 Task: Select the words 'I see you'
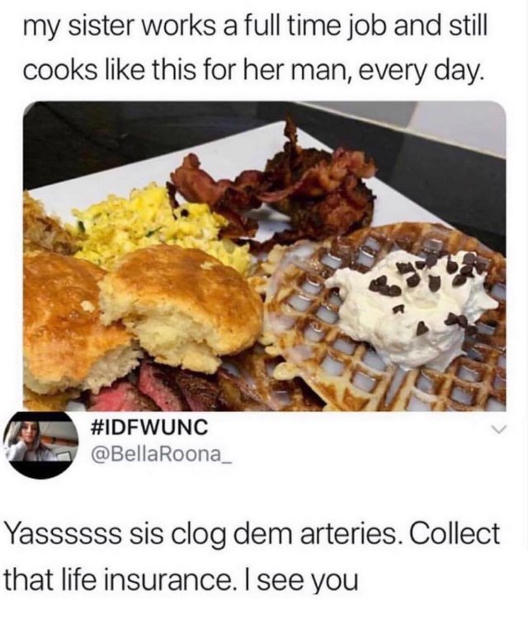305,579
